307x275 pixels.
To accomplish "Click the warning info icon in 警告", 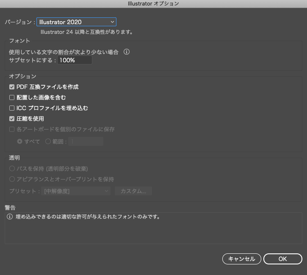I will 10,217.
